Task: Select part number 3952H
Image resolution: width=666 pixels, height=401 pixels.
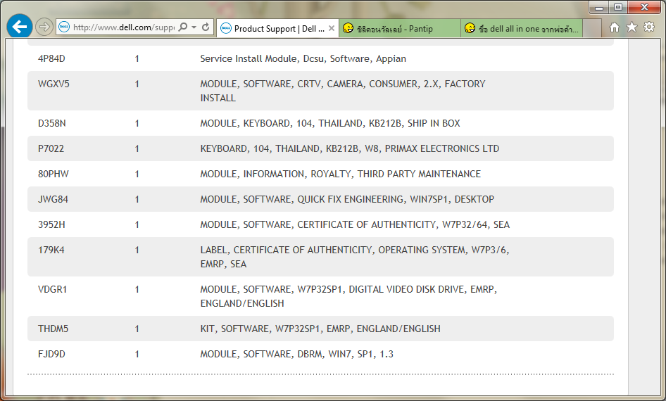Action: pyautogui.click(x=51, y=224)
